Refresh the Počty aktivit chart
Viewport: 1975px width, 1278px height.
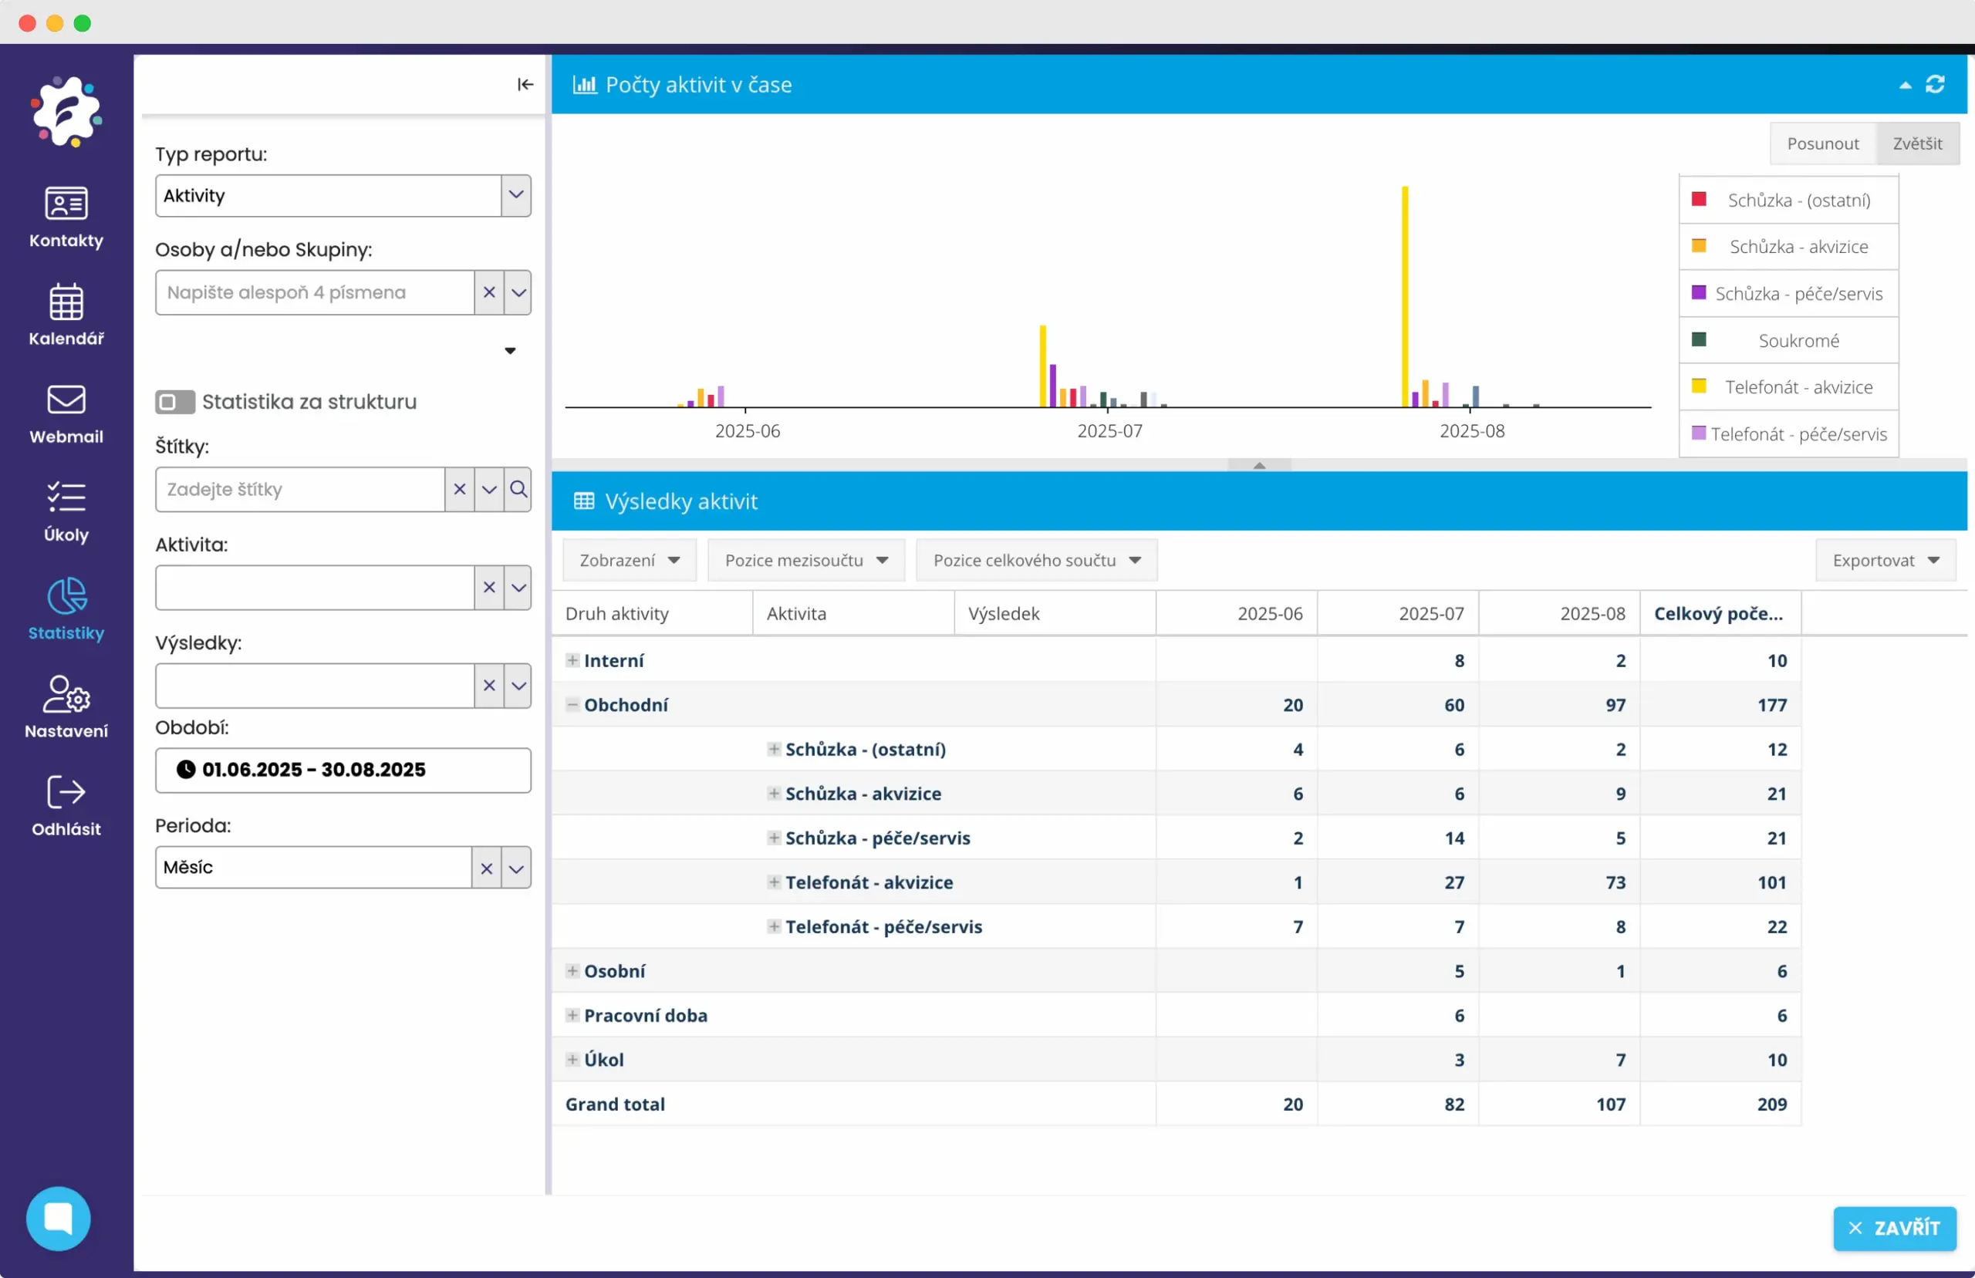(x=1934, y=85)
